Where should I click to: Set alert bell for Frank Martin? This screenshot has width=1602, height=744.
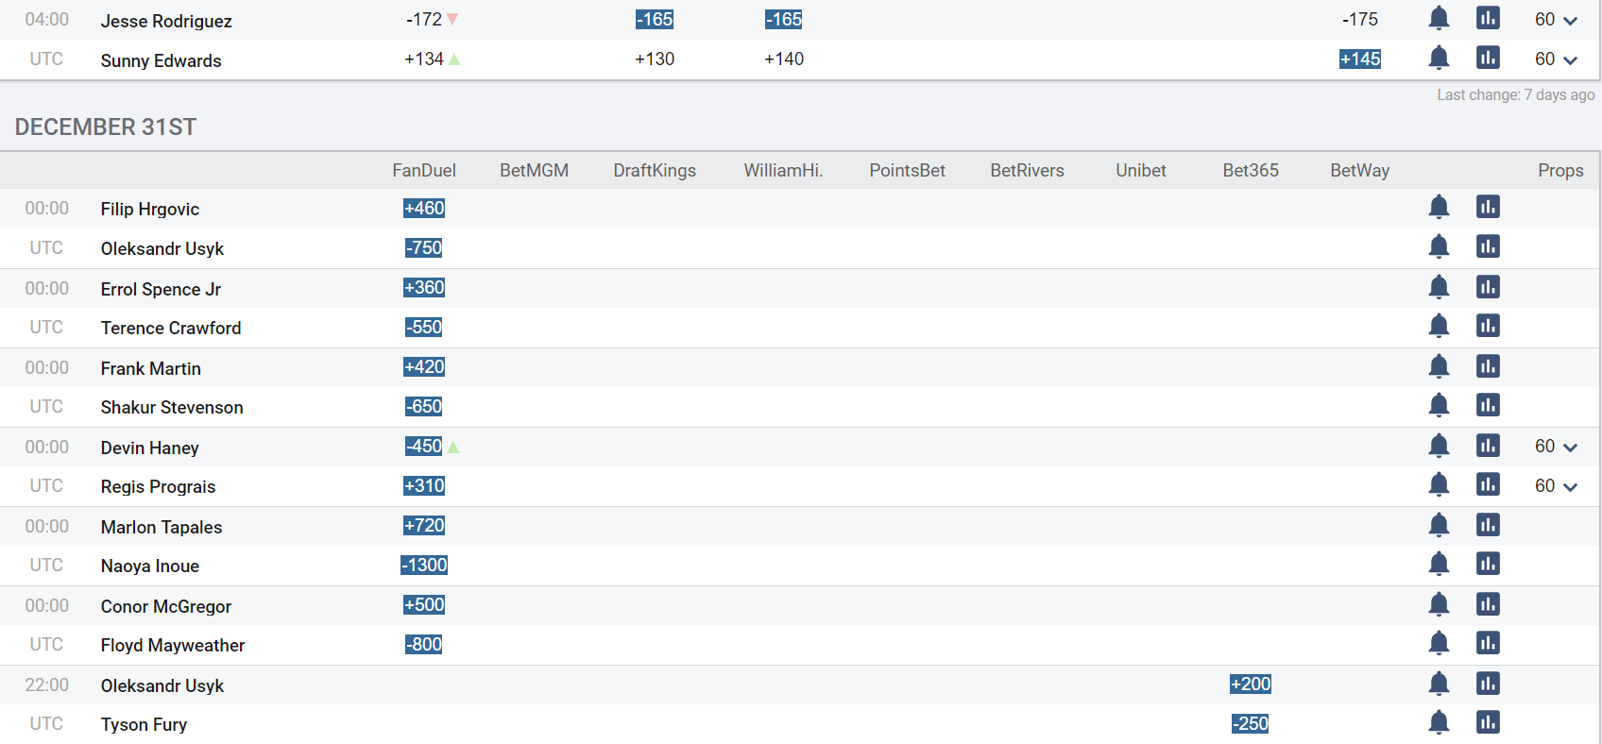(1439, 366)
